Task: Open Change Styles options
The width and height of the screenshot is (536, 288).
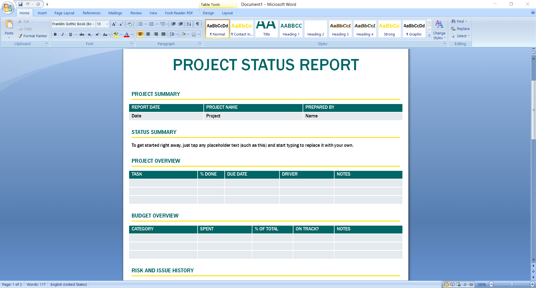Action: tap(439, 29)
